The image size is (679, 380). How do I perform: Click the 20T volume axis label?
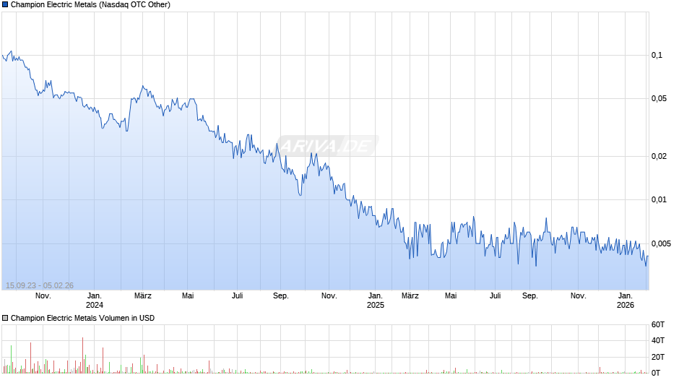[658, 357]
